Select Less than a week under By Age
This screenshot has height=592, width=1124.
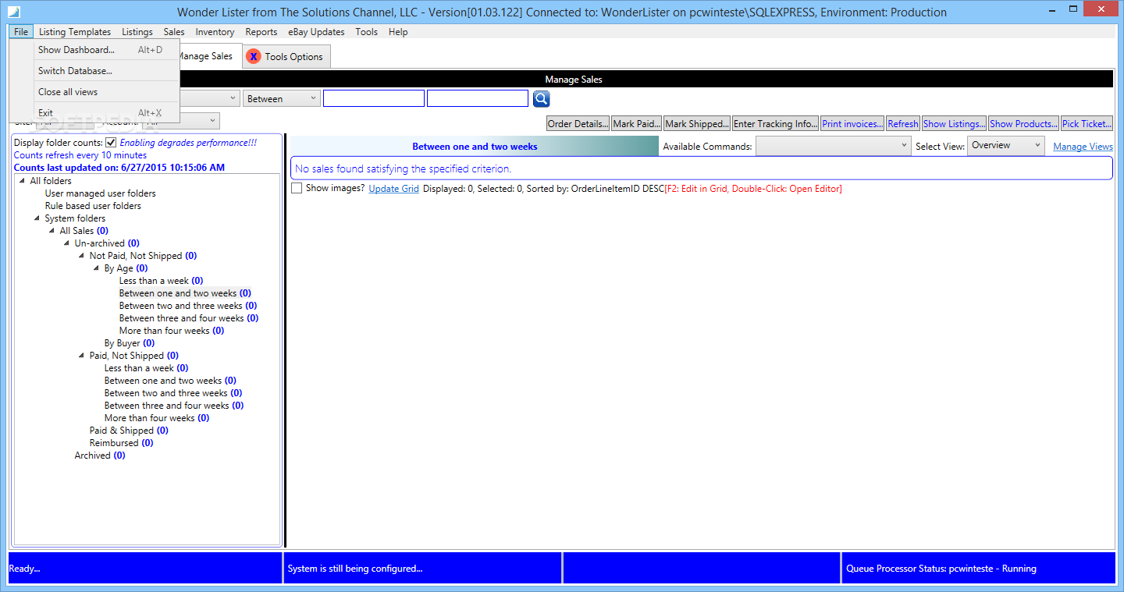click(161, 281)
